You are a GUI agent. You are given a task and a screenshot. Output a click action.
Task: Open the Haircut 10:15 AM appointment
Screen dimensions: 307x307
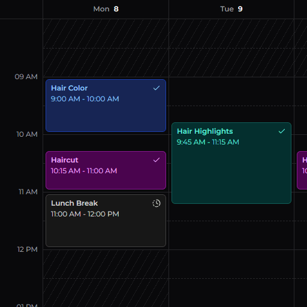point(106,170)
